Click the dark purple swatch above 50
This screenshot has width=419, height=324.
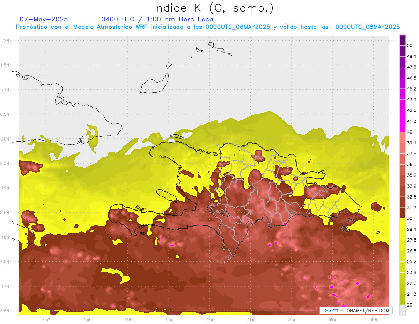pos(403,41)
